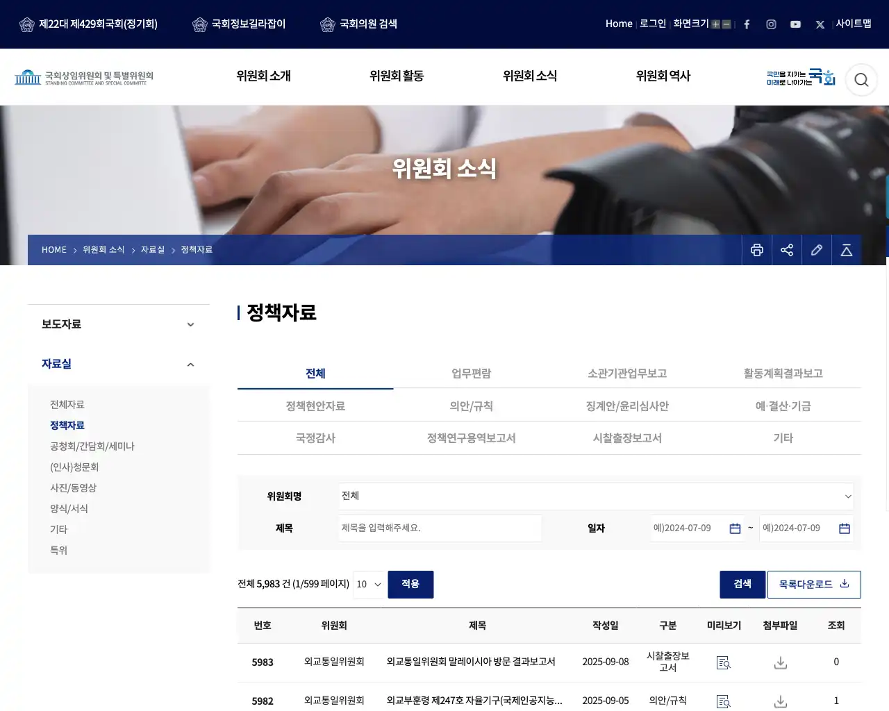Download attachment for row 5982

[x=781, y=701]
